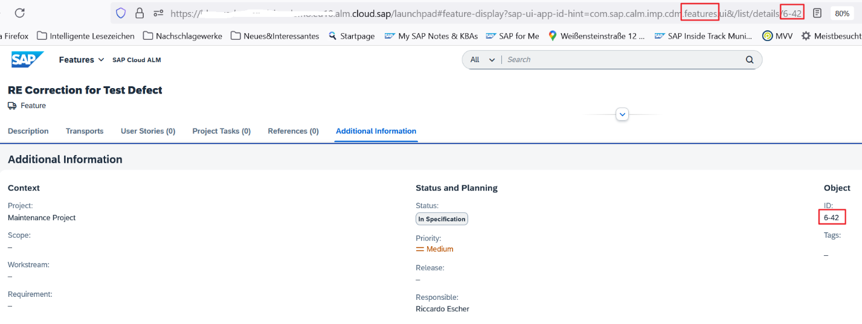Open the My SAP Notes & KBAs bookmark
The width and height of the screenshot is (862, 324).
[x=431, y=36]
